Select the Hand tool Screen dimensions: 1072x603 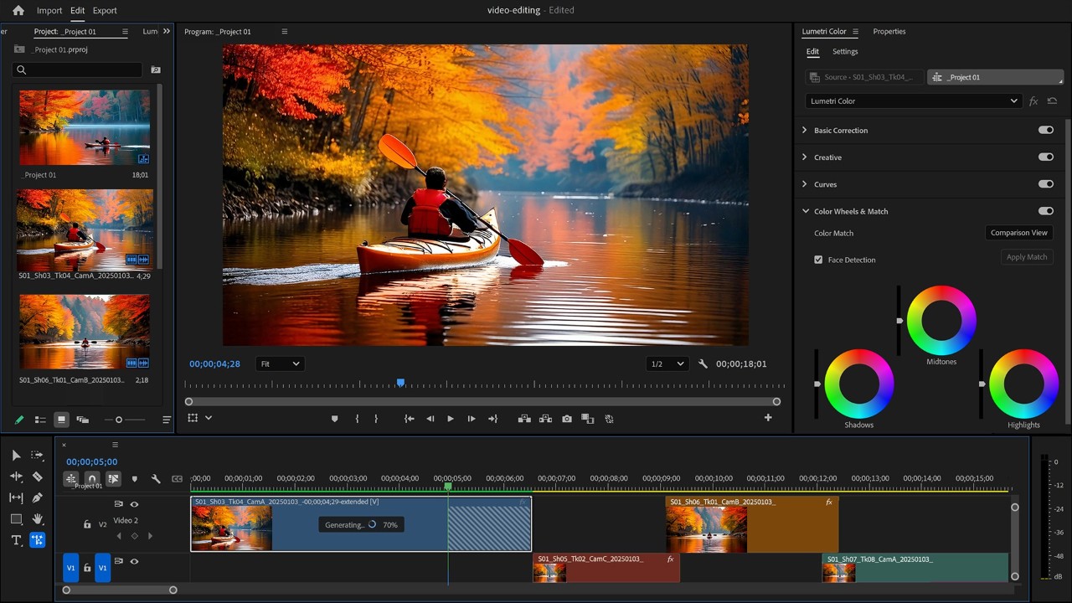click(x=37, y=520)
